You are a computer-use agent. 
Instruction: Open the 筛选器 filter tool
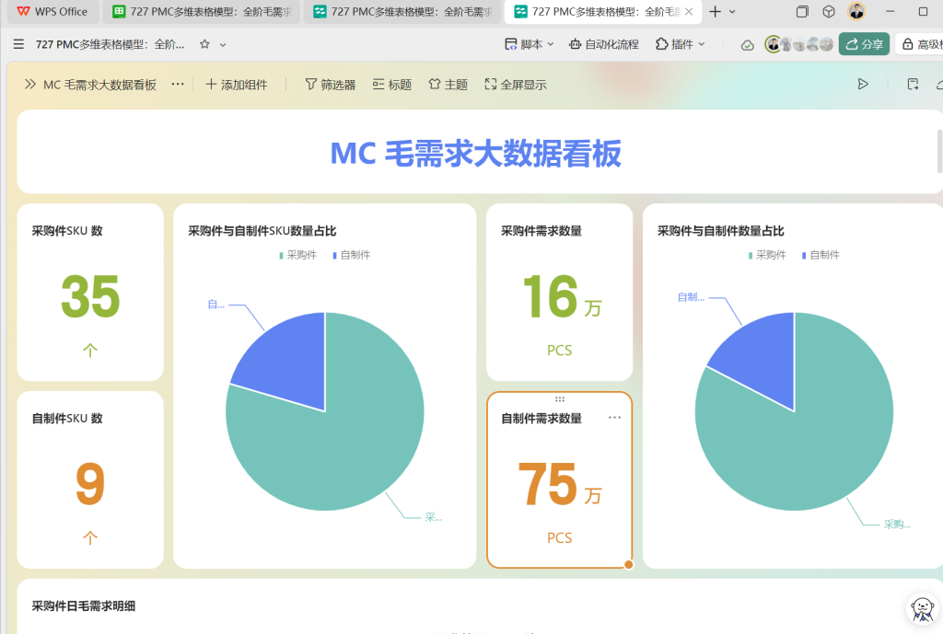331,84
